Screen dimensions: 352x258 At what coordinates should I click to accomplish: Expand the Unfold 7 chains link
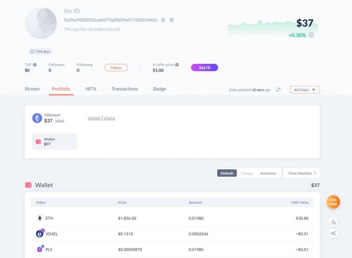101,118
